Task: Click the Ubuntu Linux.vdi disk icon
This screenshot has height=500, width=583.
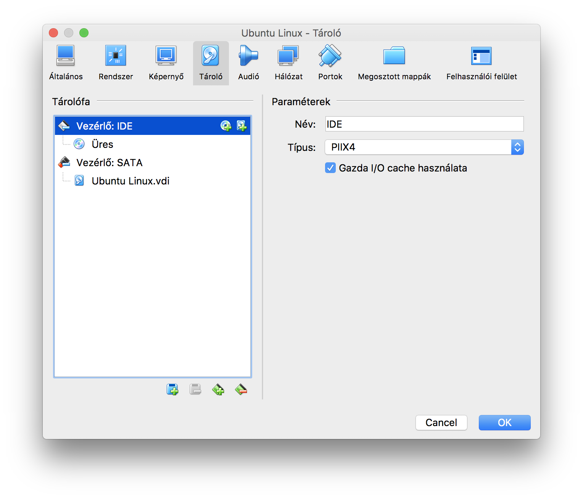Action: 79,181
